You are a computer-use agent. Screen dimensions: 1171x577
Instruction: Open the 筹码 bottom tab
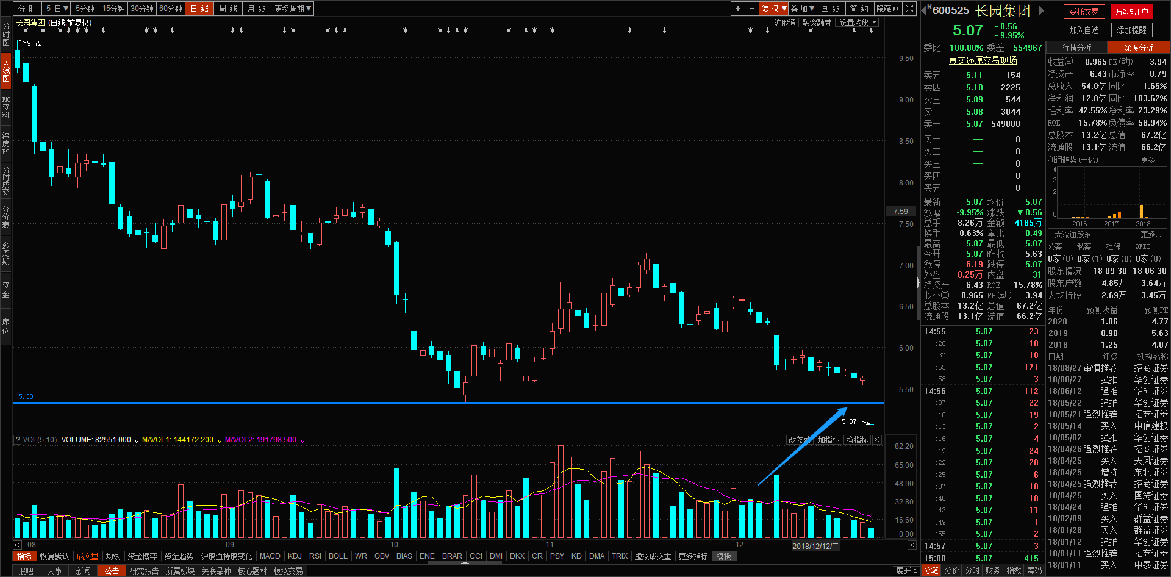tap(1035, 571)
